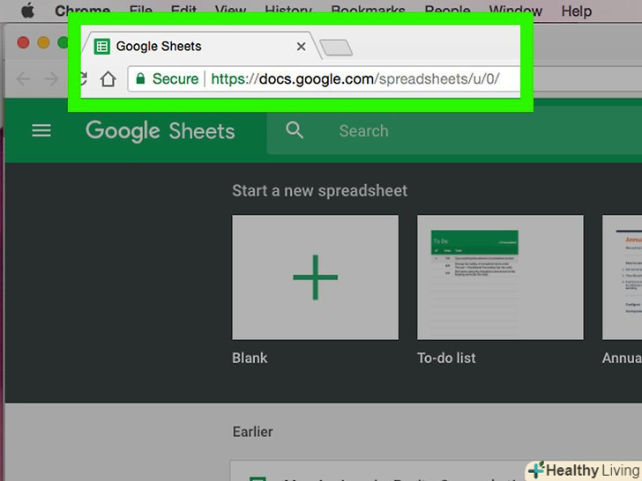Click the red close window button
Viewport: 642px width, 481px height.
(x=23, y=42)
